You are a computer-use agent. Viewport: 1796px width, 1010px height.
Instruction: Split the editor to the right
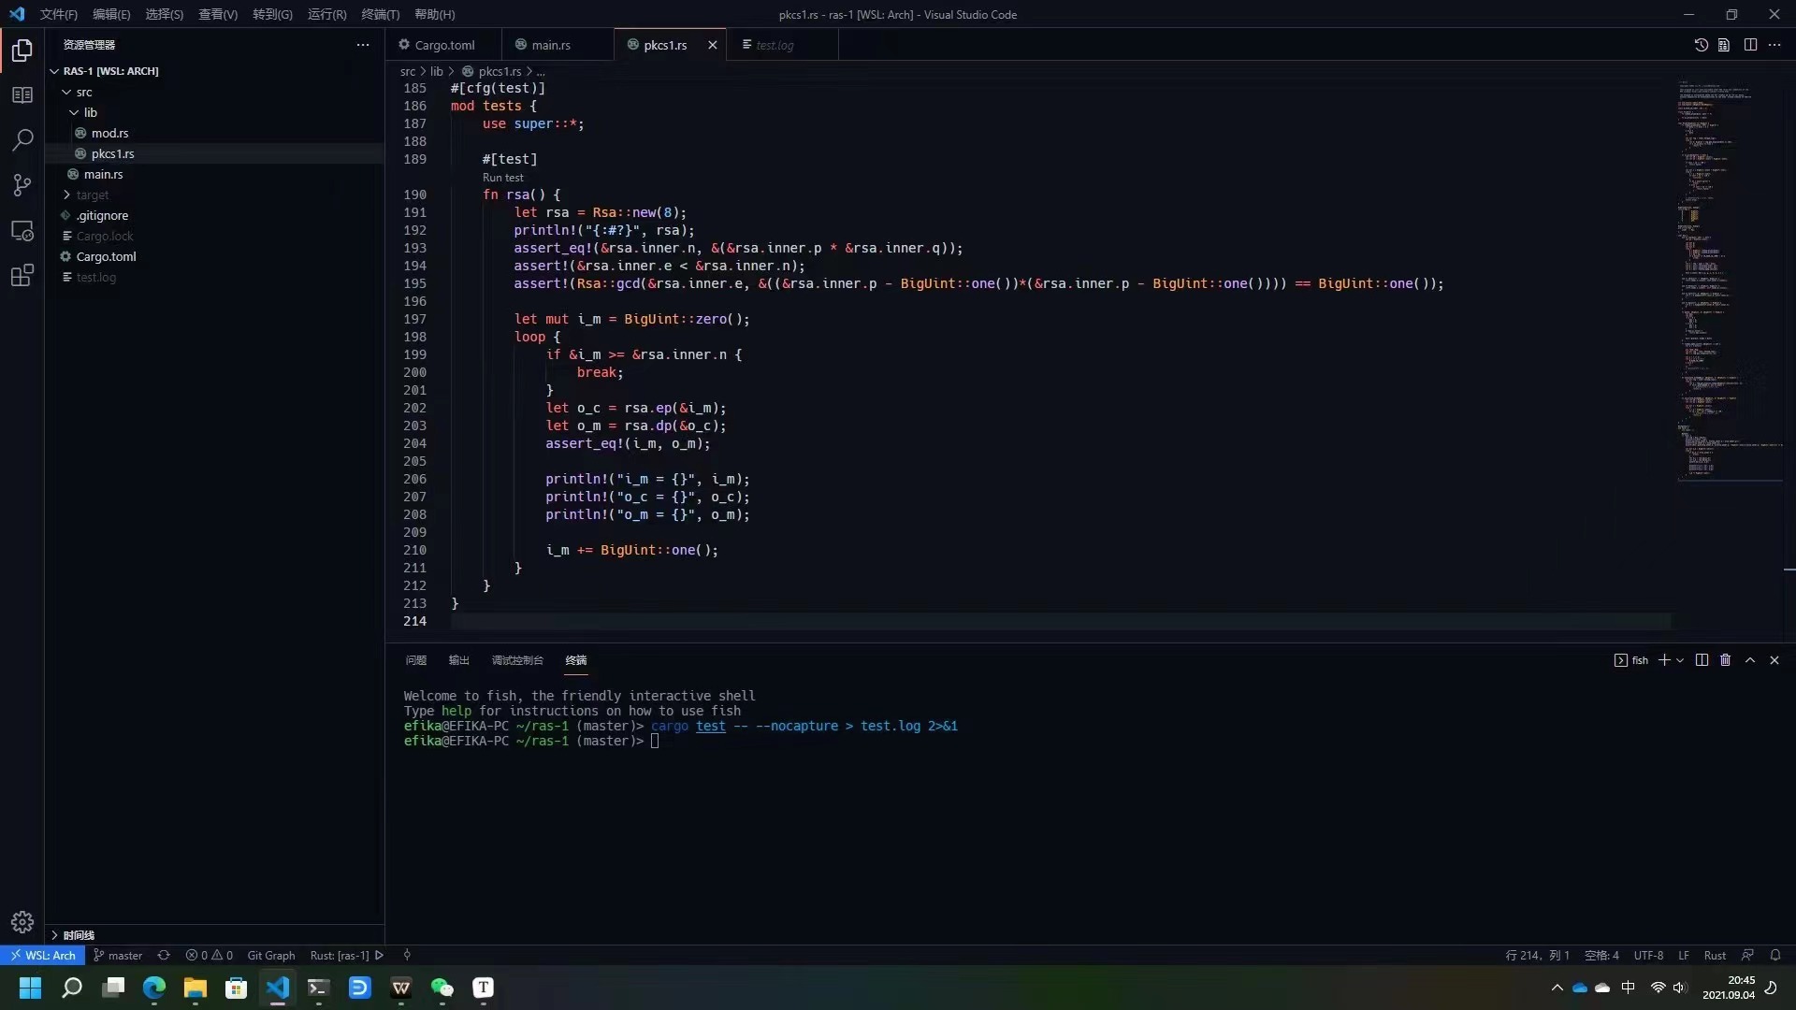coord(1750,45)
